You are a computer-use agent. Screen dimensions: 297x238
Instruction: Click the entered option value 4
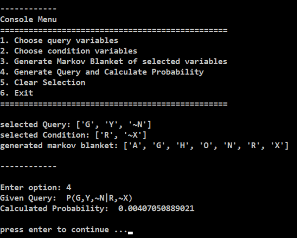click(69, 188)
